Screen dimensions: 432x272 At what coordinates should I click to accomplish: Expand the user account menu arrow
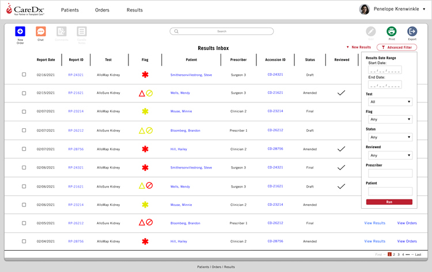coord(424,9)
